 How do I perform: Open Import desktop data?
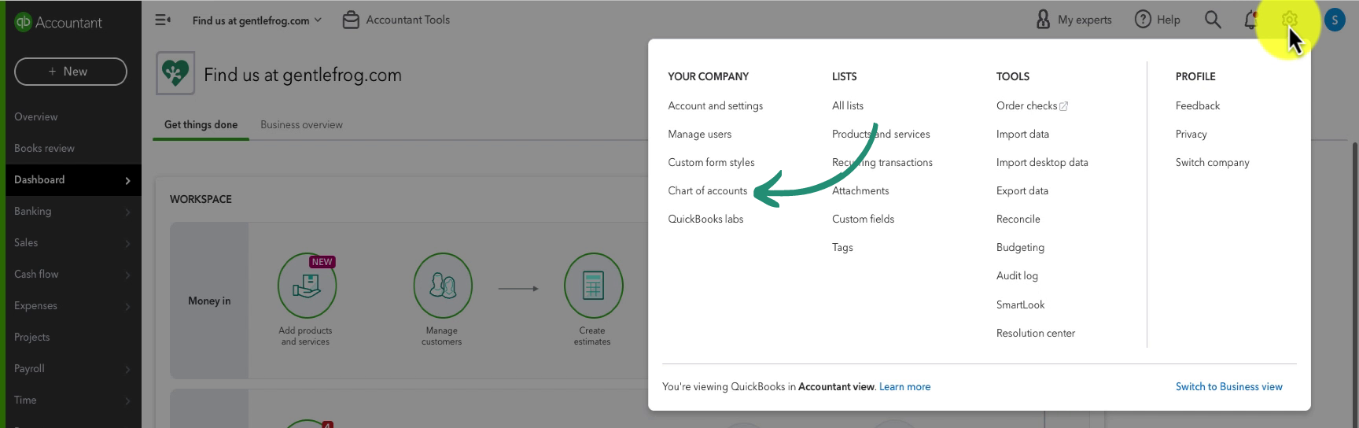(x=1042, y=162)
